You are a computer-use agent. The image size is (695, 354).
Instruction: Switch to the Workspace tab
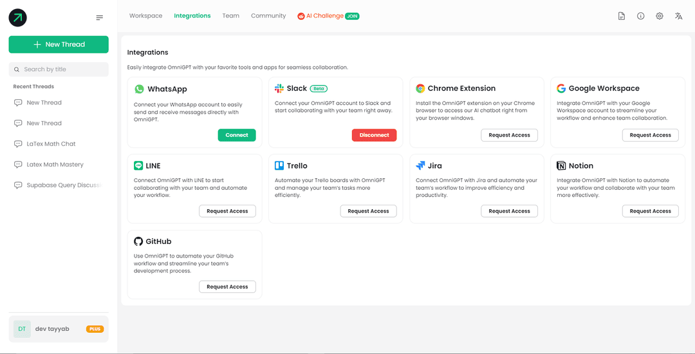click(146, 15)
